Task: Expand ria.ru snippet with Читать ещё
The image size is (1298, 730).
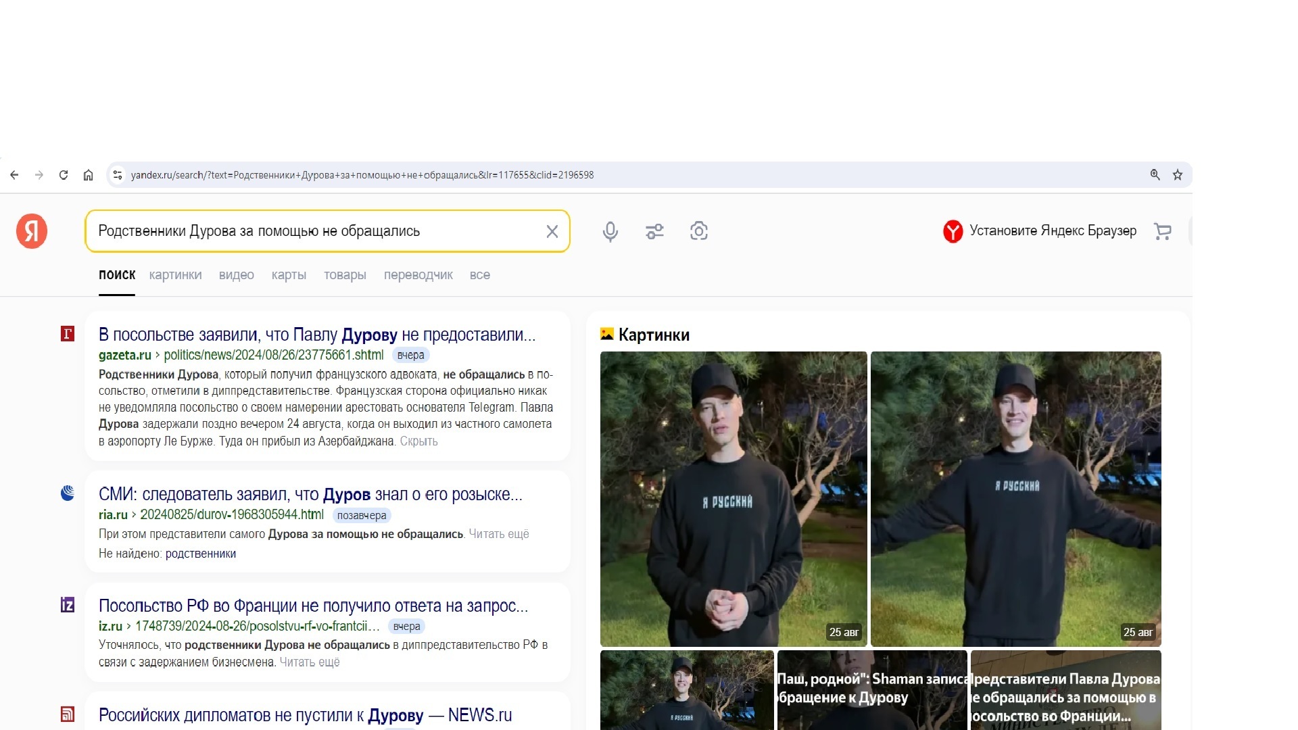Action: (x=498, y=534)
